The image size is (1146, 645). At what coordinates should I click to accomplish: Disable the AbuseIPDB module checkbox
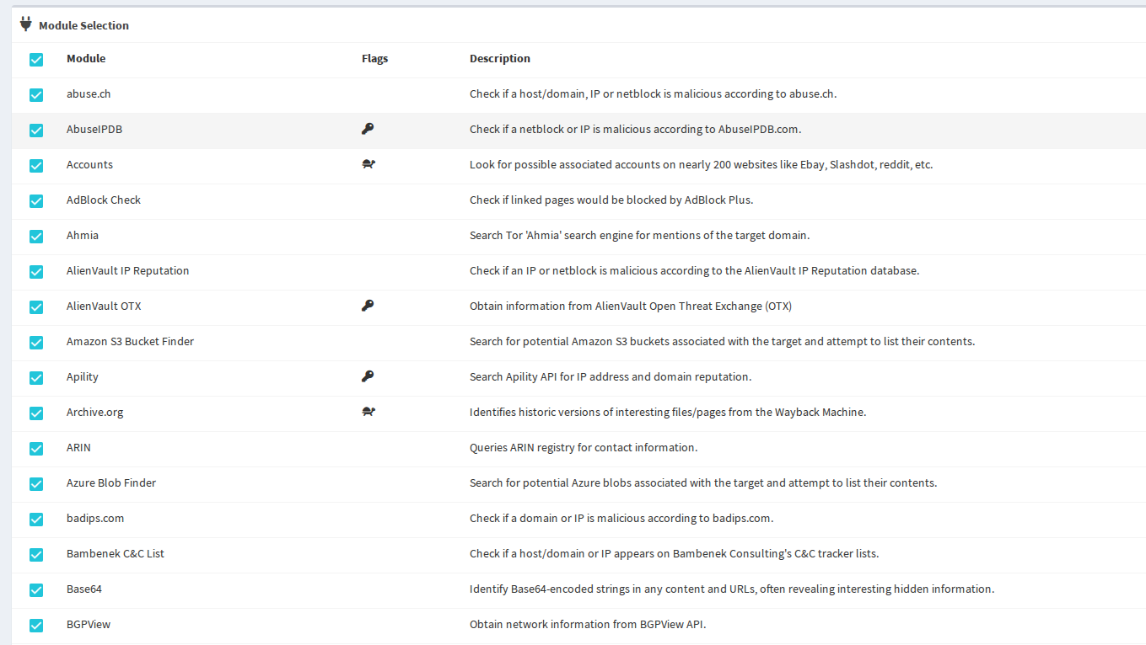pos(36,131)
